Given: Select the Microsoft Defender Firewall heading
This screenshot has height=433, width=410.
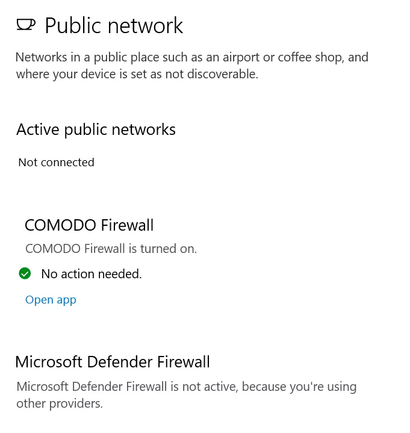Looking at the screenshot, I should 113,362.
